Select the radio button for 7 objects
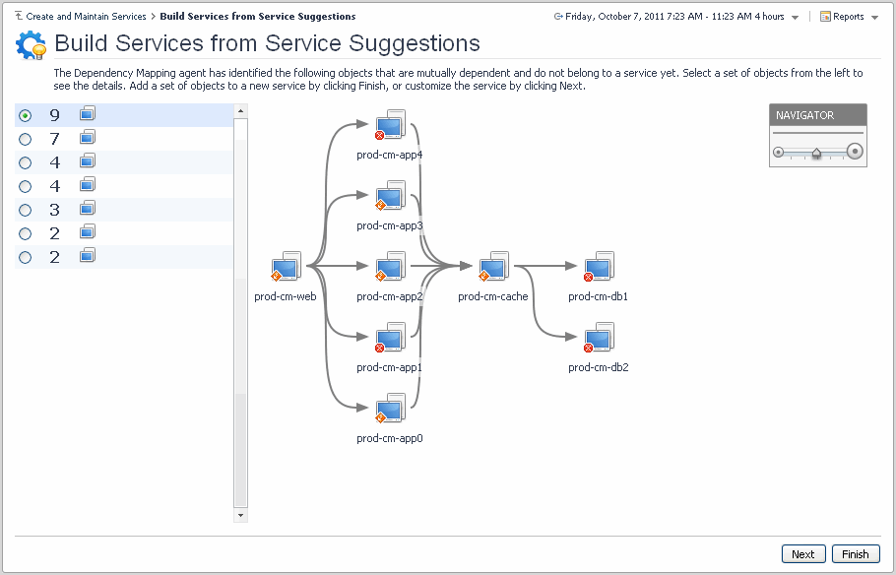The height and width of the screenshot is (575, 896). tap(26, 140)
